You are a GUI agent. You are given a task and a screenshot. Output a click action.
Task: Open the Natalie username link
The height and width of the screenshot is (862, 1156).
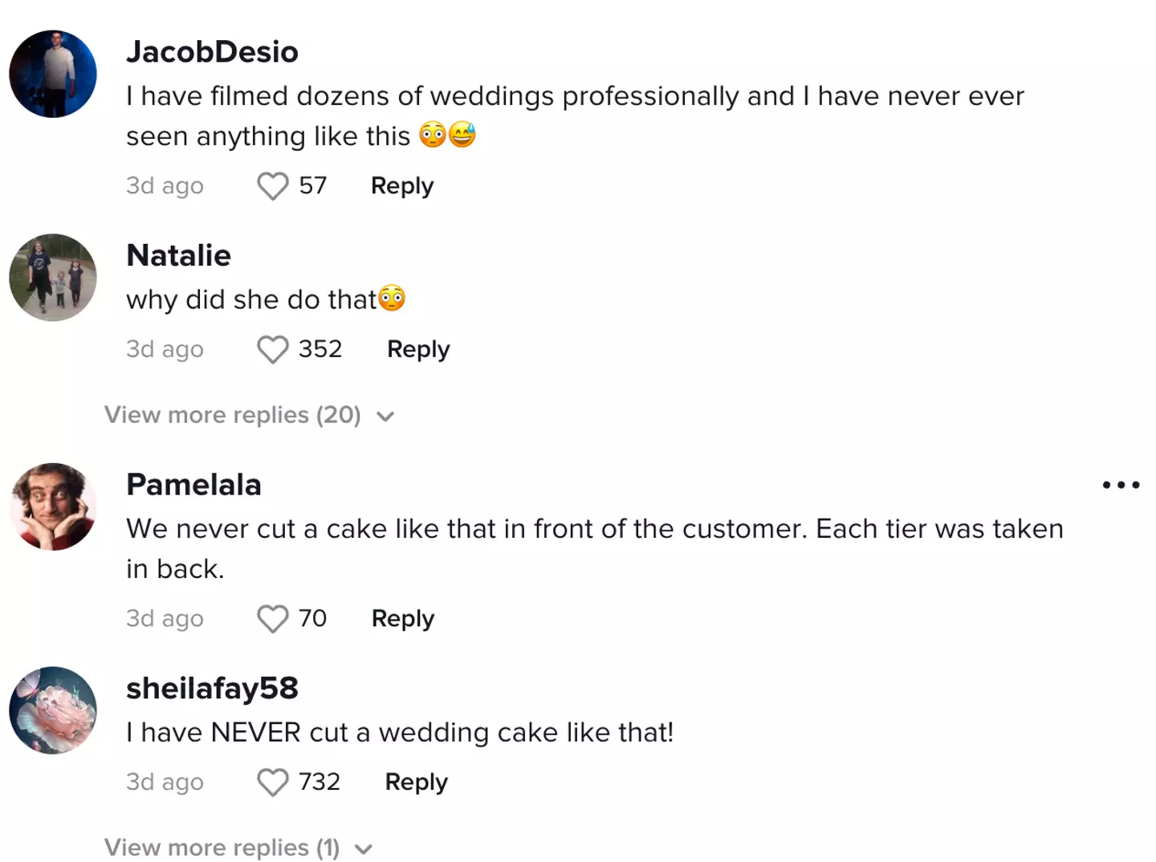178,256
